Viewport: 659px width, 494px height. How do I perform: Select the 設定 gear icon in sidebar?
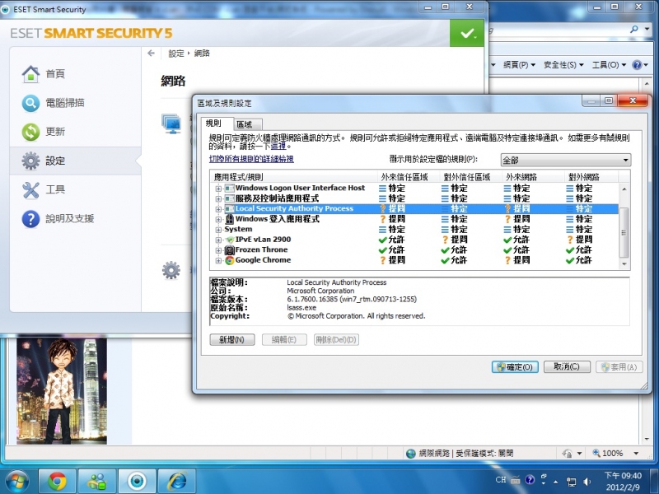click(x=30, y=161)
